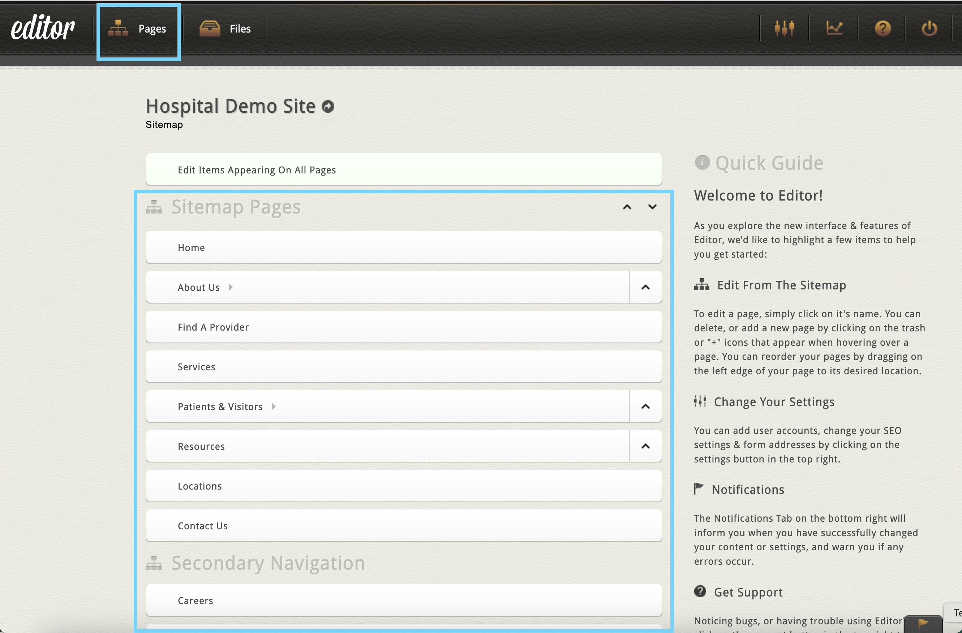Collapse the Patients & Visitors subpages chevron
The height and width of the screenshot is (633, 962).
[645, 406]
